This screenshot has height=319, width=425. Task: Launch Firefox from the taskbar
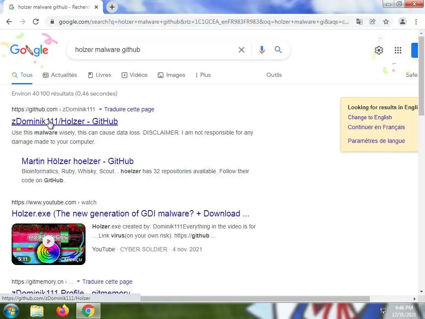(63, 311)
